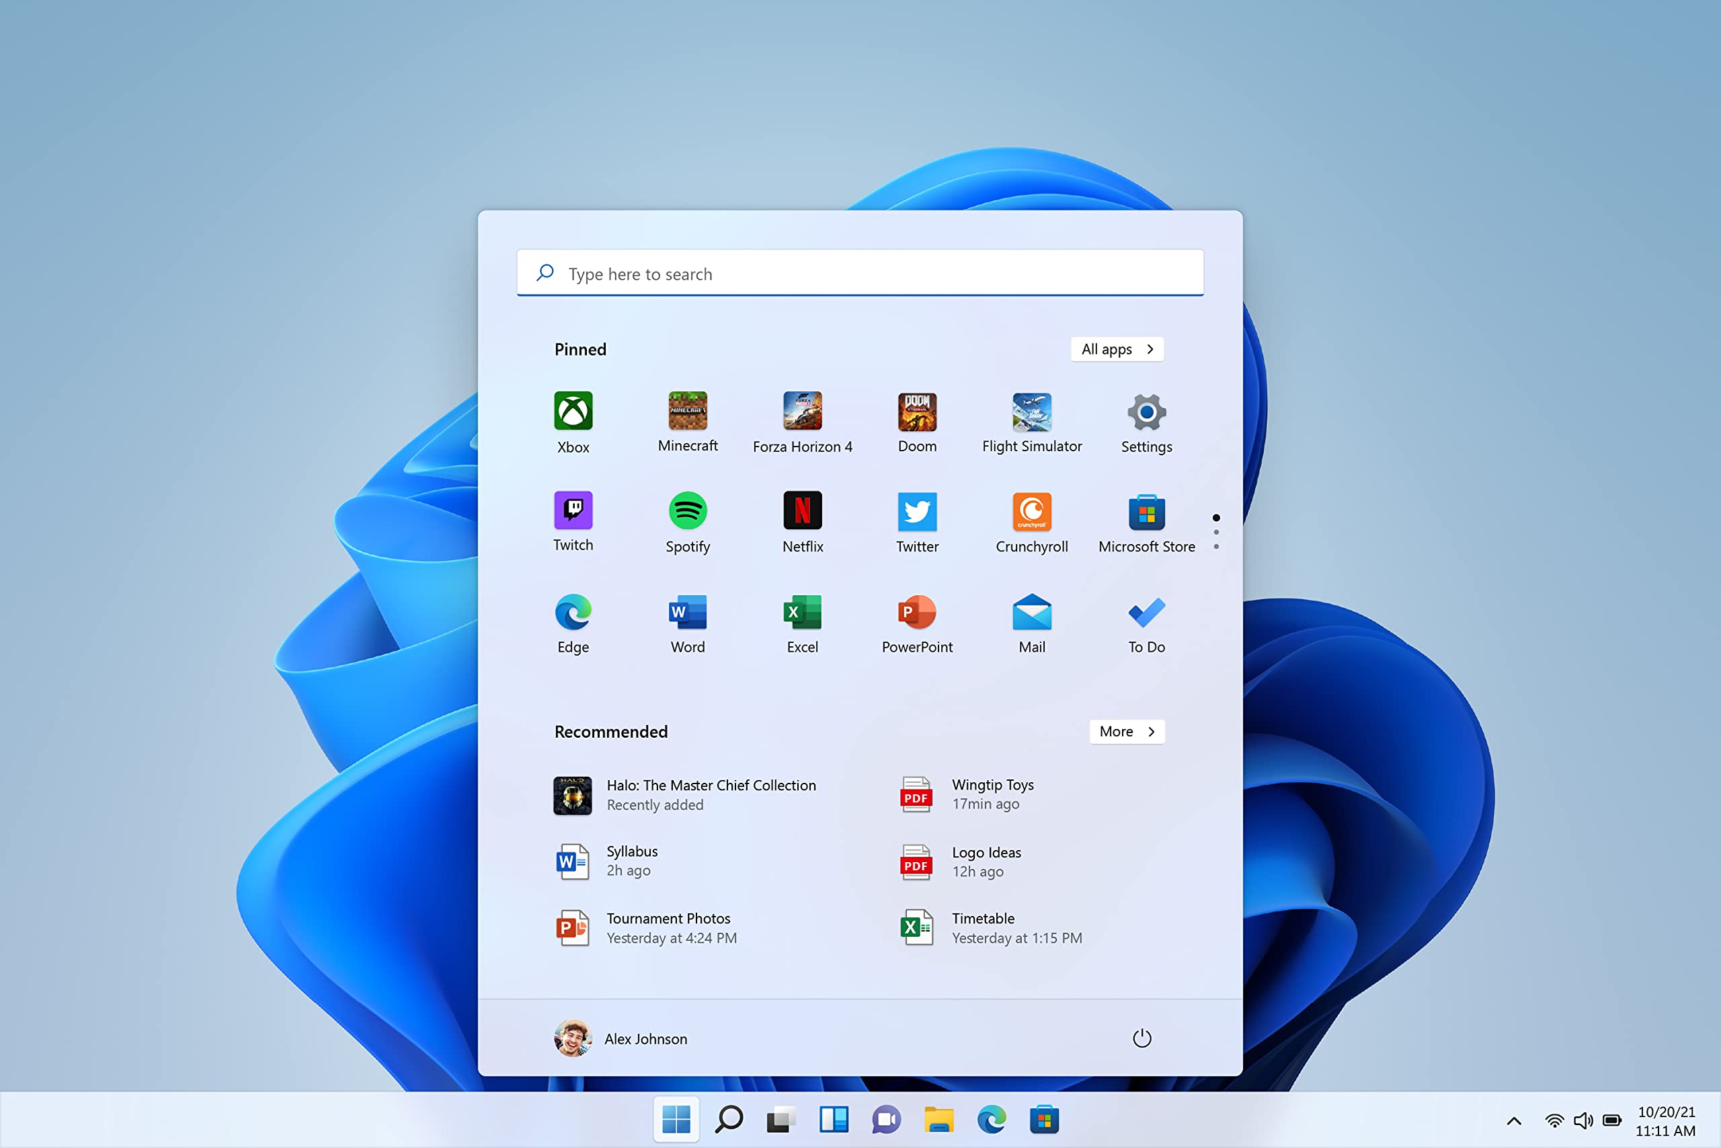1721x1148 pixels.
Task: Open the Syllabus document
Action: pos(631,860)
